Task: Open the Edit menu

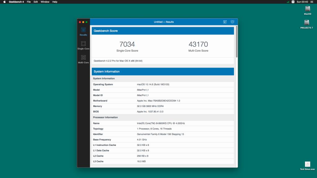Action: coord(36,2)
